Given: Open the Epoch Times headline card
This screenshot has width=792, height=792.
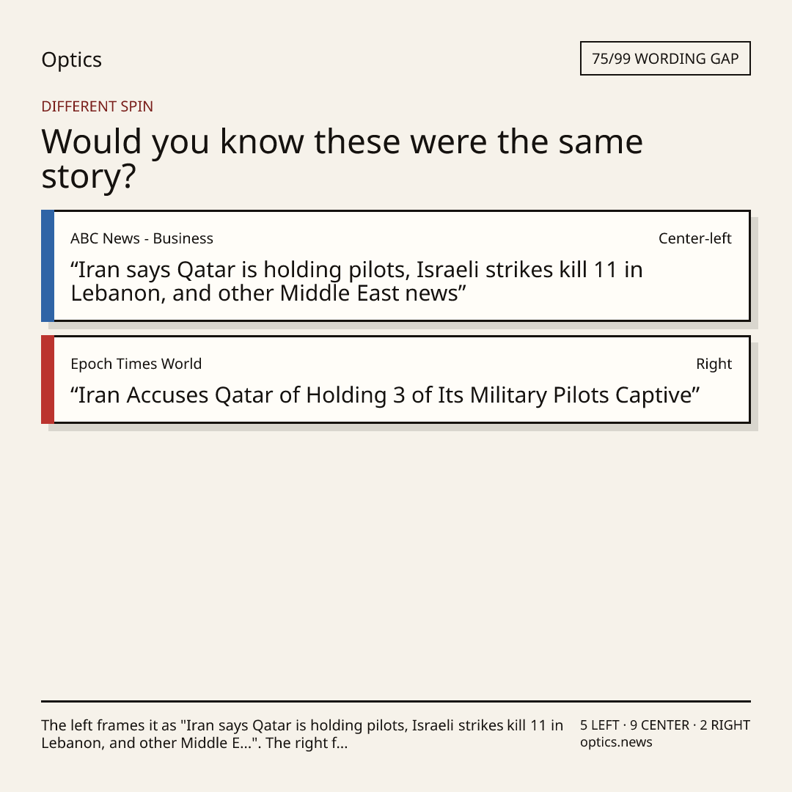Looking at the screenshot, I should pyautogui.click(x=396, y=379).
